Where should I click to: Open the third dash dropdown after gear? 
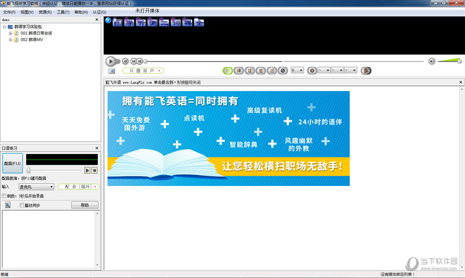[350, 70]
